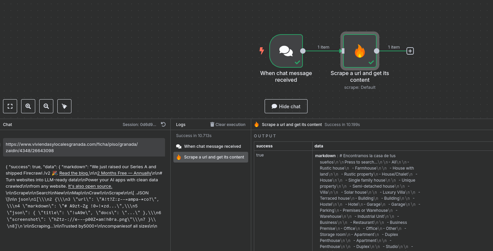
Task: Clear the execution logs
Action: pos(228,124)
